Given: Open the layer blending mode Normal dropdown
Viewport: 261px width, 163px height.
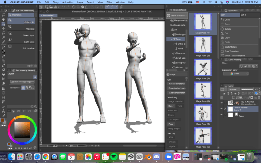Looking at the screenshot, I should tap(234, 89).
